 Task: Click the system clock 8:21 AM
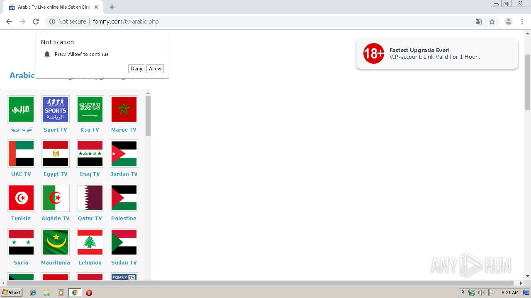[x=510, y=293]
